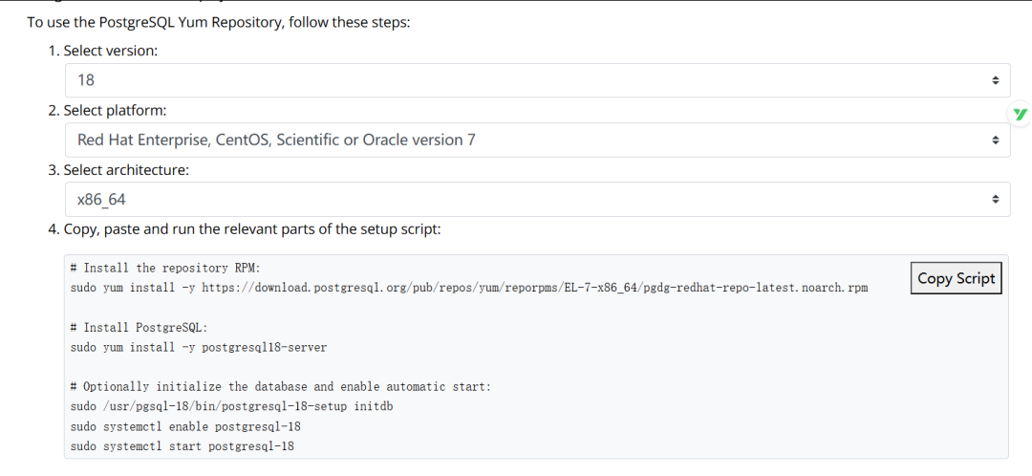The height and width of the screenshot is (476, 1032).
Task: Click the "# Install the repository RPM:" comment
Action: tap(162, 268)
